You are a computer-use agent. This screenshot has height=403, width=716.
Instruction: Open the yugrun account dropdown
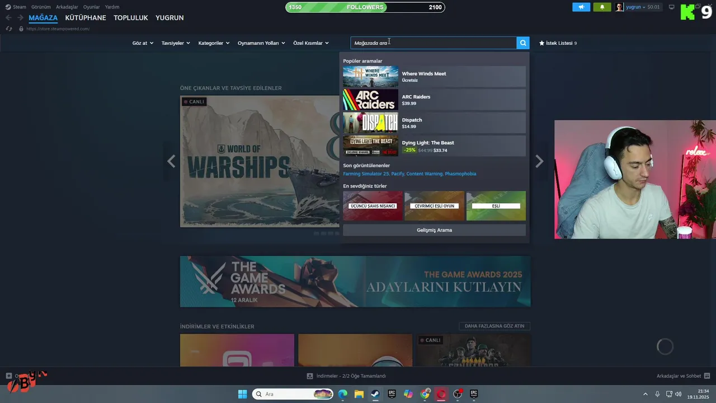tap(635, 7)
